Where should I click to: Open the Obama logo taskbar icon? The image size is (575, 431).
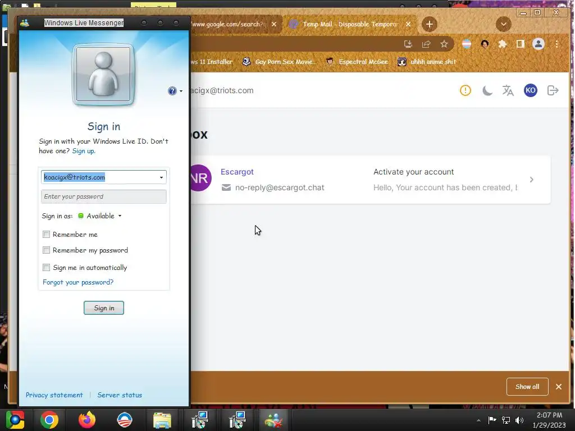(125, 420)
